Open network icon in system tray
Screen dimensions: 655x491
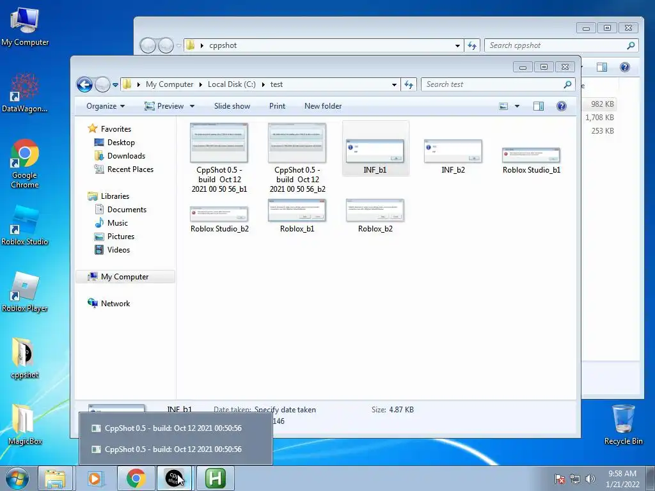(575, 479)
